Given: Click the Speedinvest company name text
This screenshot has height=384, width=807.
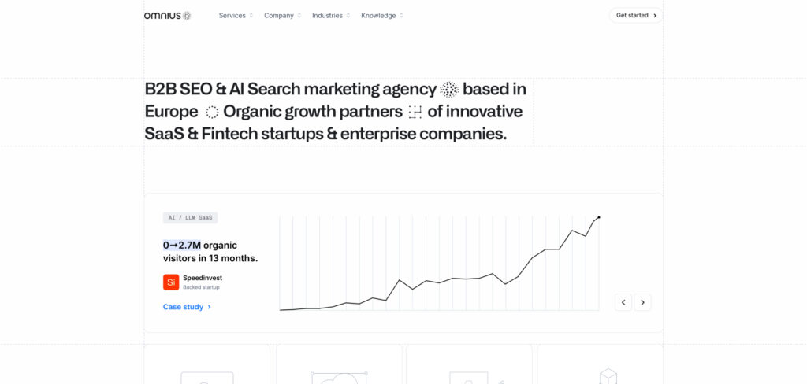Looking at the screenshot, I should (x=203, y=278).
